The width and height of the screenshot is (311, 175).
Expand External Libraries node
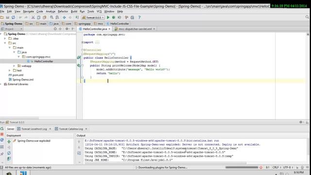pos(1,84)
